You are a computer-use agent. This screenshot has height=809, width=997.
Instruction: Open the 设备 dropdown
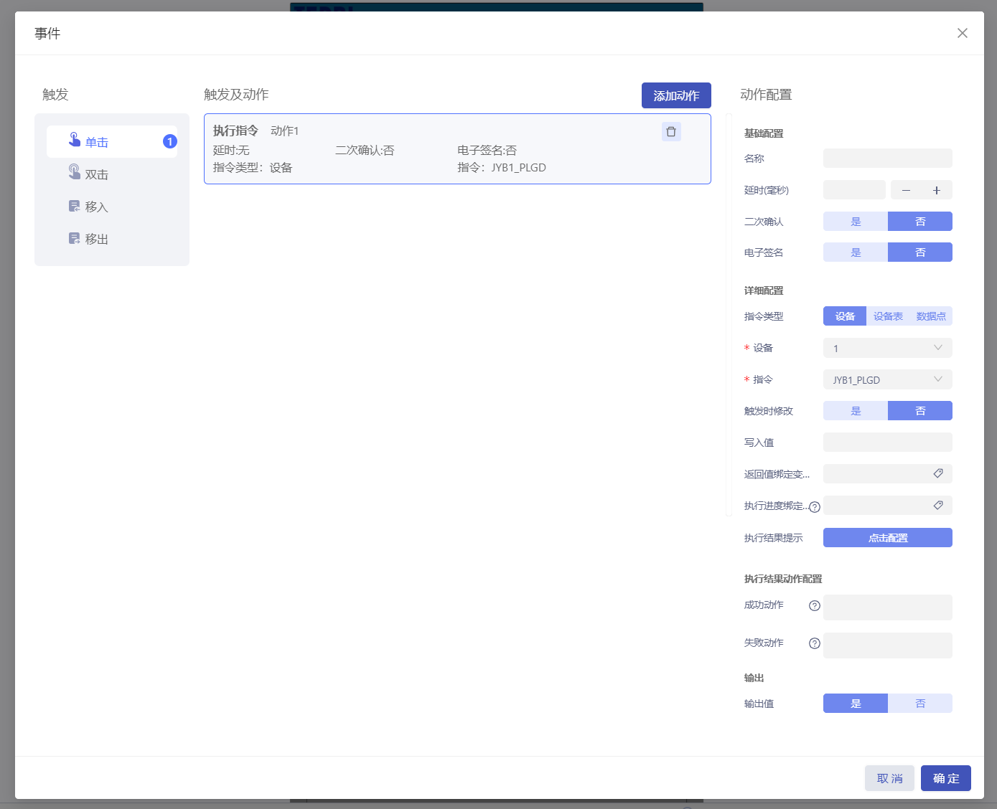pos(887,348)
